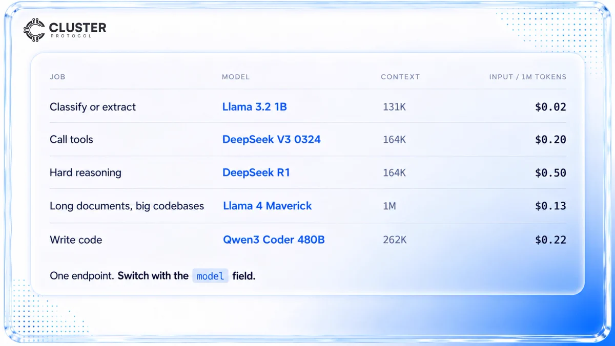This screenshot has width=615, height=346.
Task: Open the DeepSeek R1 model link
Action: (256, 172)
